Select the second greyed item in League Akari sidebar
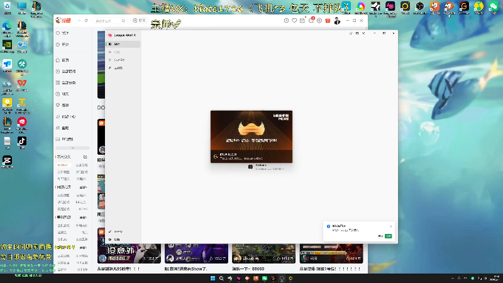This screenshot has width=503, height=283. click(123, 52)
